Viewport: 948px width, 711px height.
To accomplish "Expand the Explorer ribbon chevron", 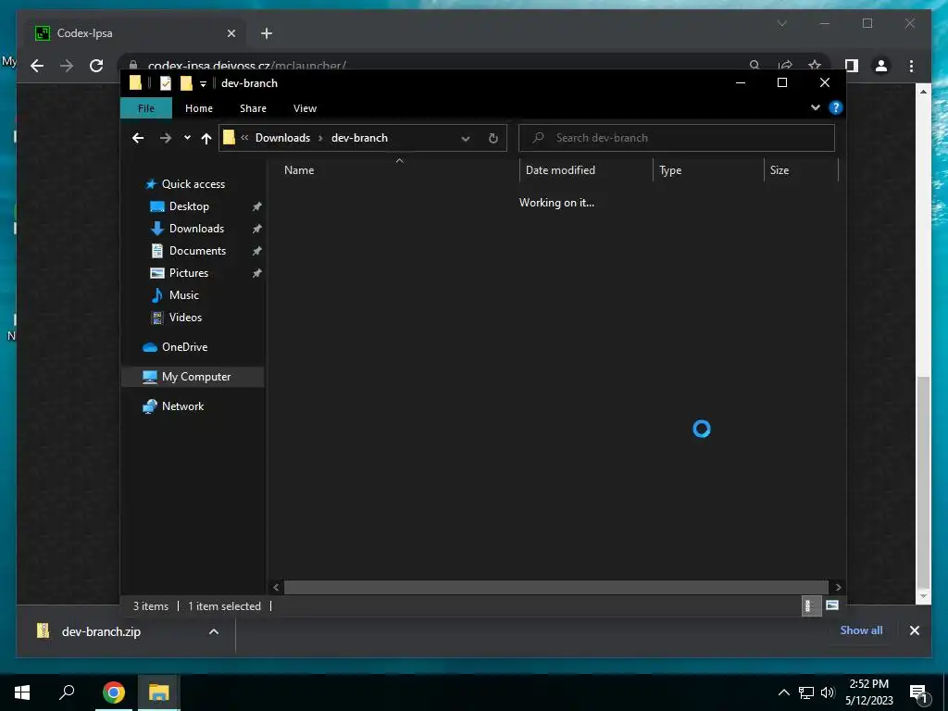I will (815, 107).
